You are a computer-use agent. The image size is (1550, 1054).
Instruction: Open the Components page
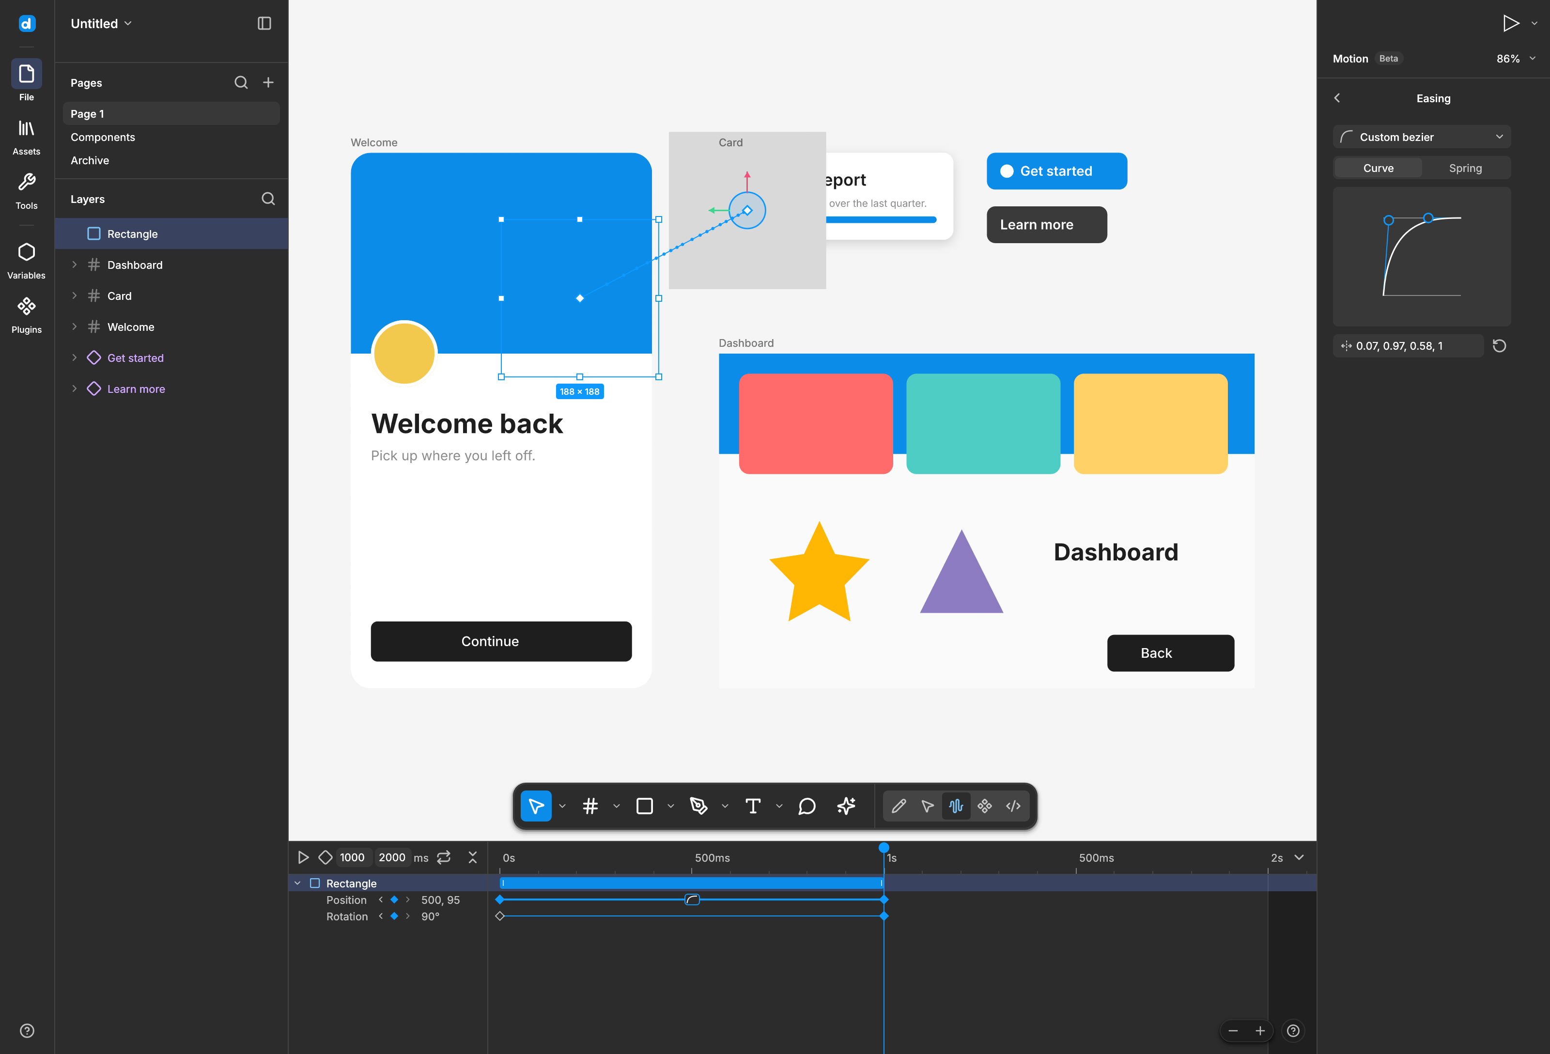[x=170, y=137]
